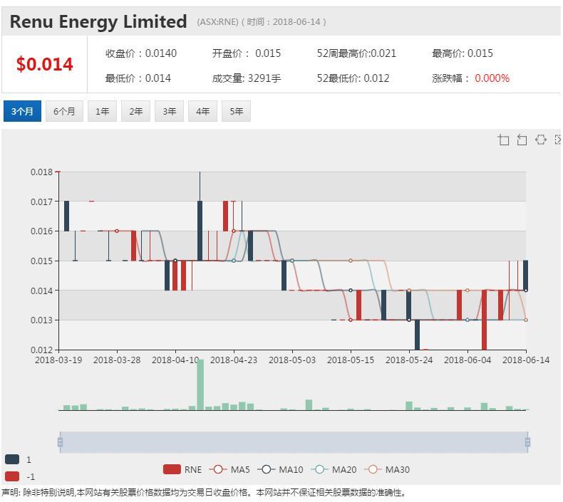Click the 开盘价： 0.015 value
563x502 pixels.
(x=247, y=53)
